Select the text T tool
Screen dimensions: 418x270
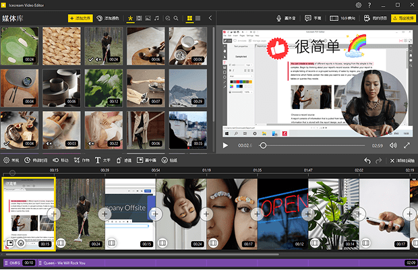[x=102, y=160]
